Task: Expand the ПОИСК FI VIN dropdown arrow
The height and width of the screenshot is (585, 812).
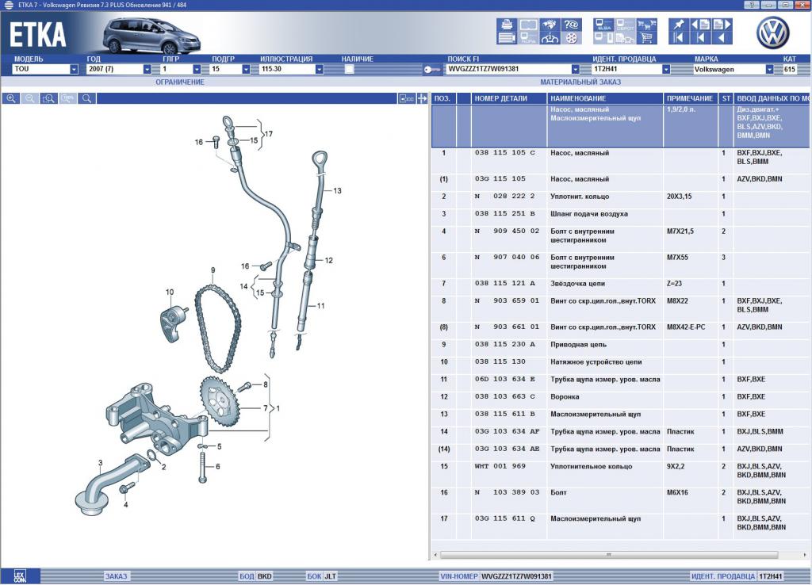Action: pyautogui.click(x=576, y=70)
